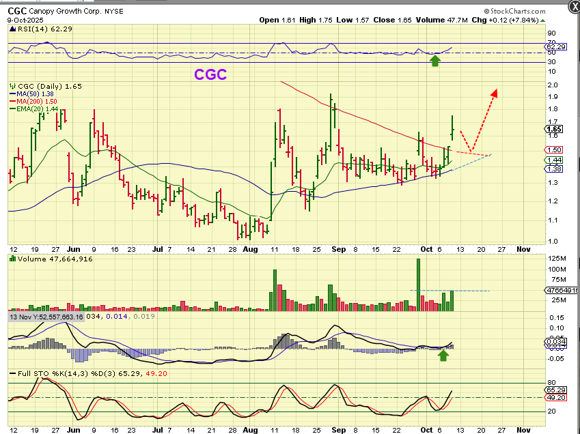Click the red dashed projection arrowhead

point(494,93)
